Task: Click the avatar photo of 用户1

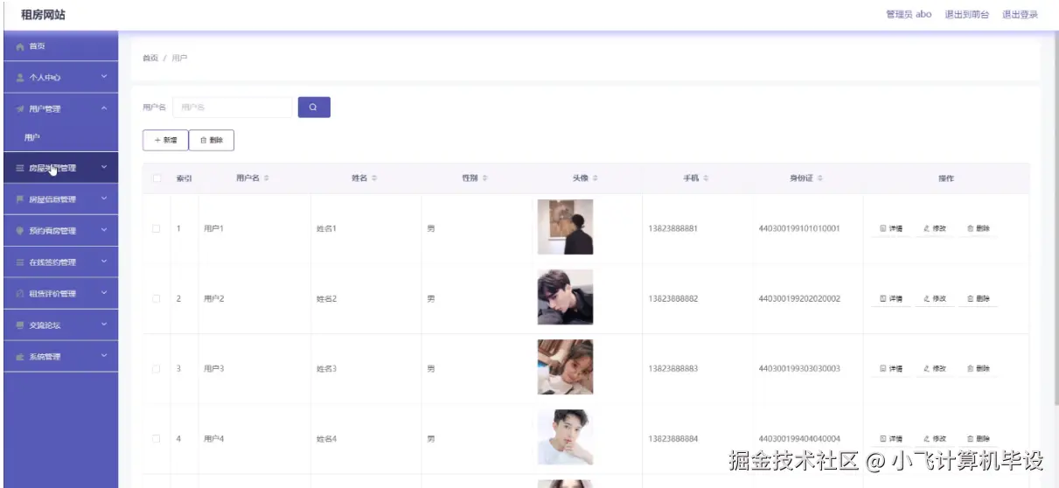Action: pos(565,227)
